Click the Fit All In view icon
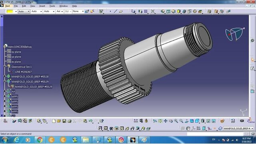Screen dimensions: 256x144 pos(160,121)
